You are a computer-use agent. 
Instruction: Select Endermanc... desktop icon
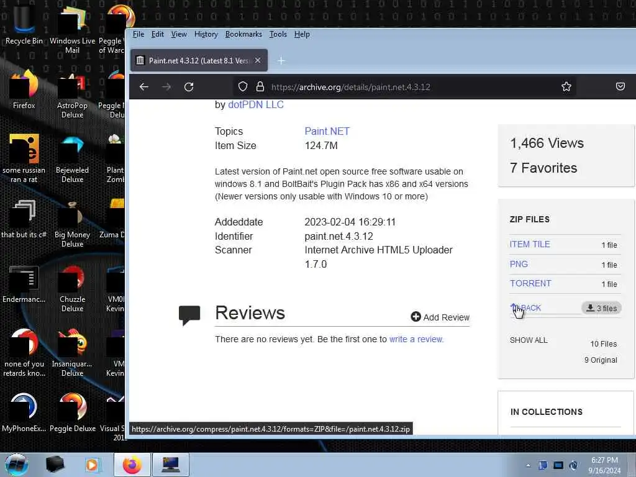pyautogui.click(x=24, y=284)
